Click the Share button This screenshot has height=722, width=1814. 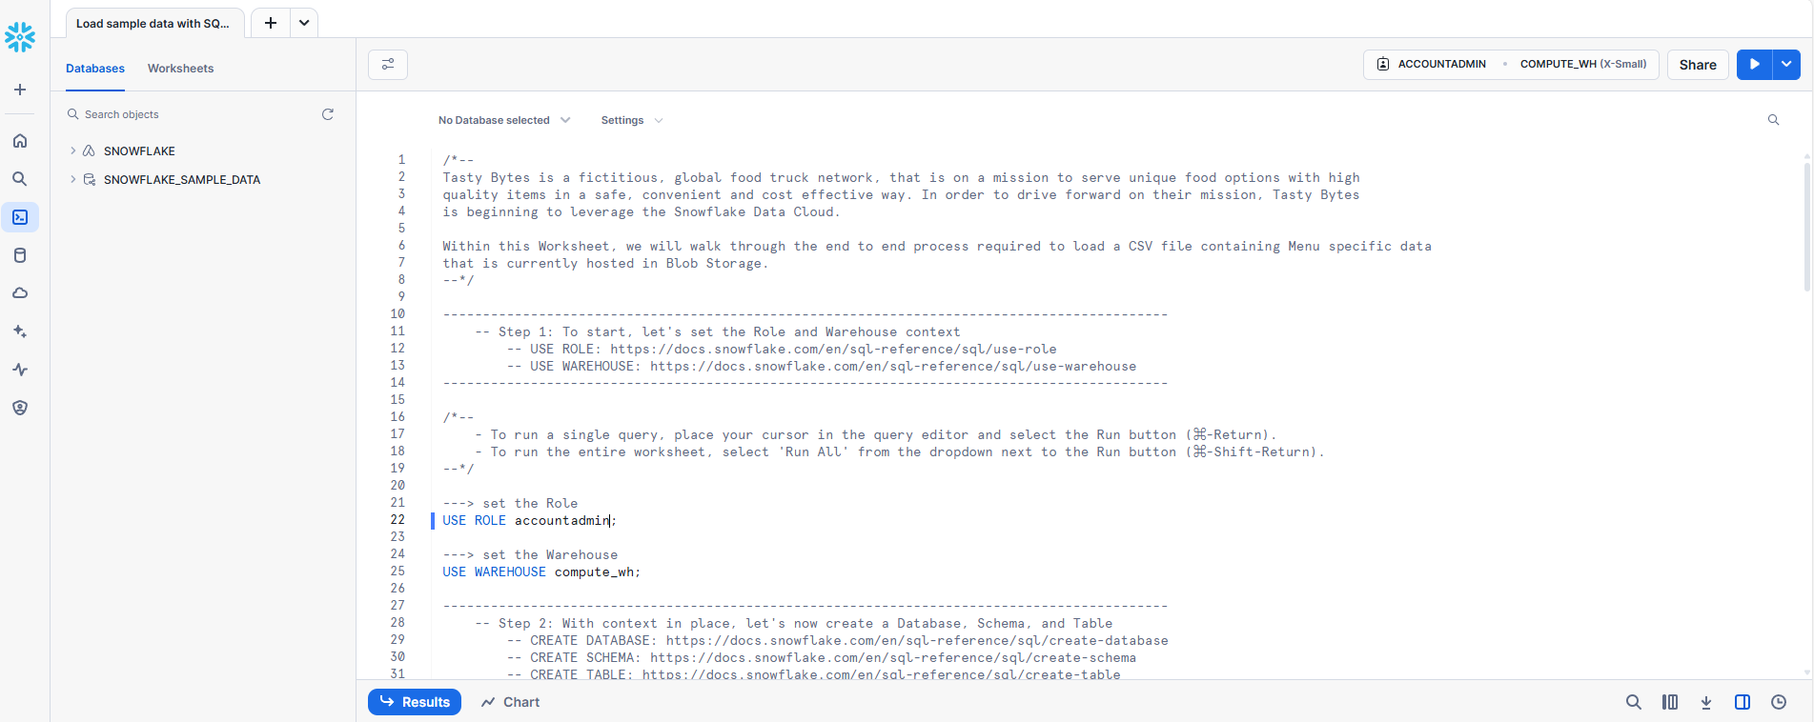(1698, 65)
